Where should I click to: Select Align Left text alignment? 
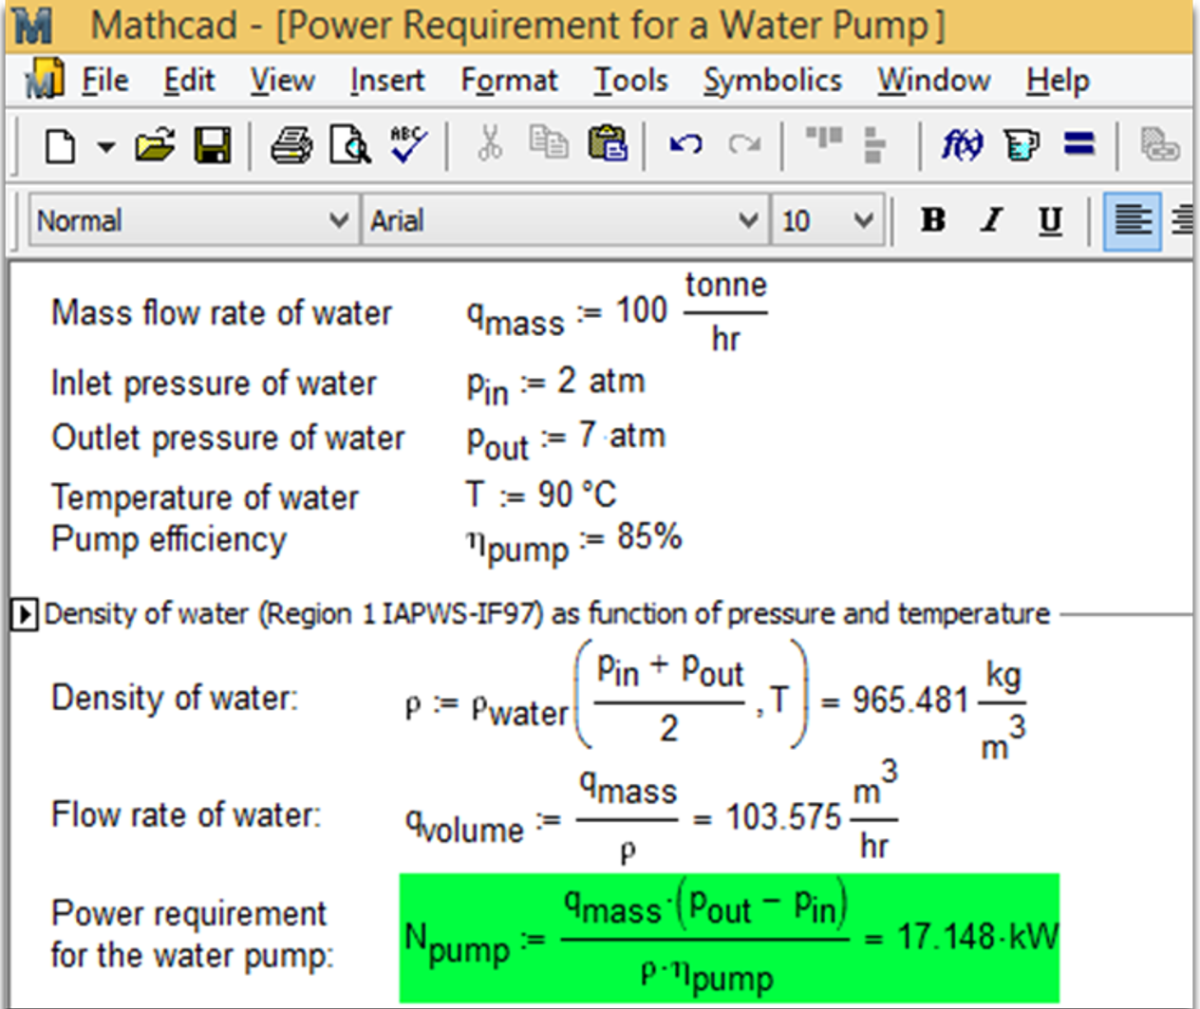[x=1133, y=221]
